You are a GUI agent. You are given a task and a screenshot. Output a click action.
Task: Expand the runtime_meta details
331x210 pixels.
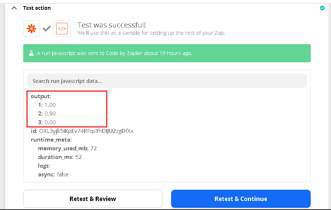click(51, 139)
